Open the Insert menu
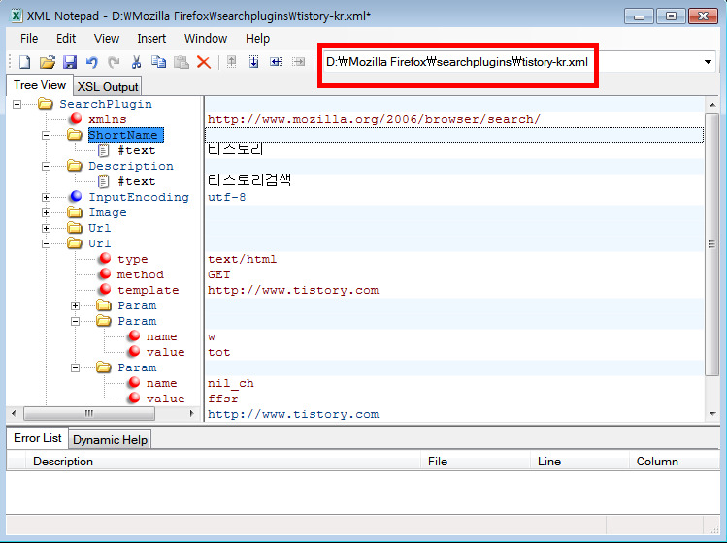 151,38
